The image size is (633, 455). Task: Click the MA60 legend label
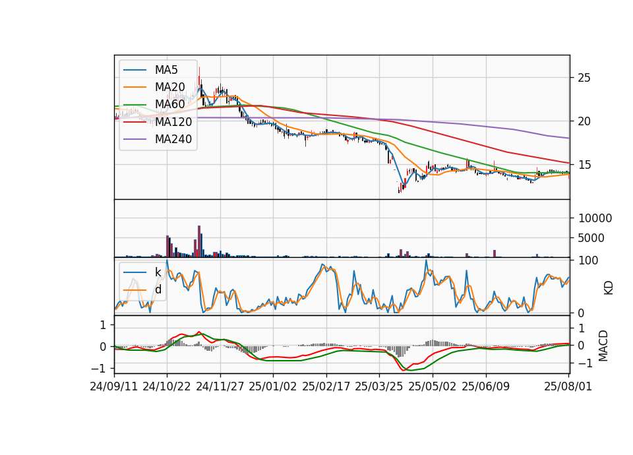click(x=169, y=104)
